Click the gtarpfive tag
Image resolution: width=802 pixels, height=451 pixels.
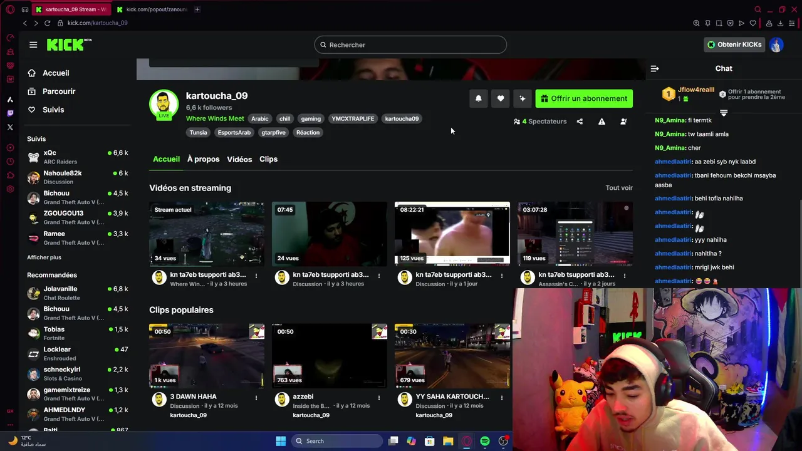pos(273,132)
